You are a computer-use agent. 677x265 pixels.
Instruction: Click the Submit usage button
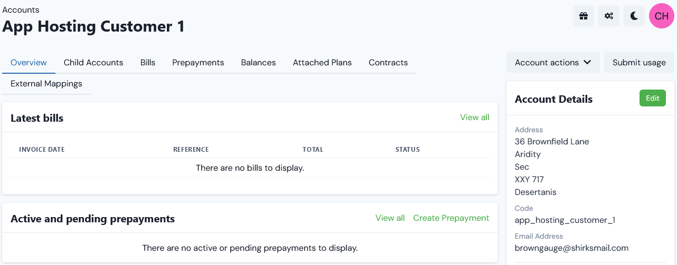(x=639, y=62)
